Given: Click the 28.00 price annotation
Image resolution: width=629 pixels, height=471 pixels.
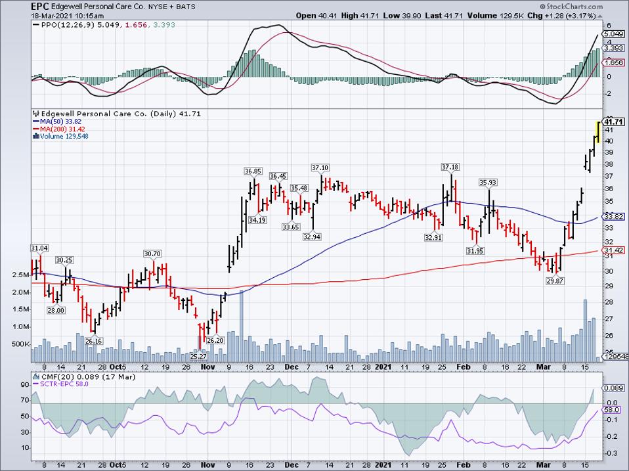Looking at the screenshot, I should 56,310.
